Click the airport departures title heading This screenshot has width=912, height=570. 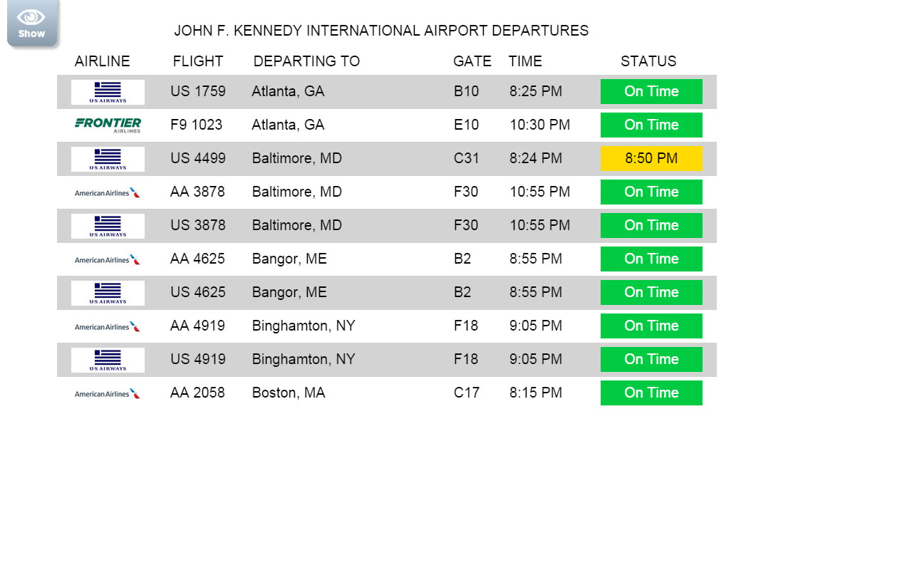click(381, 31)
